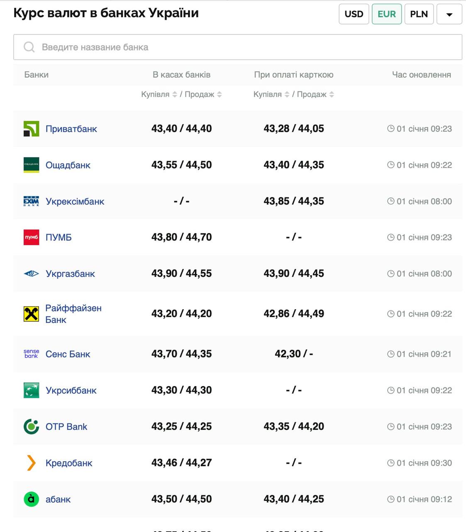Sort by card payment Продаж rate
This screenshot has width=466, height=532.
332,95
